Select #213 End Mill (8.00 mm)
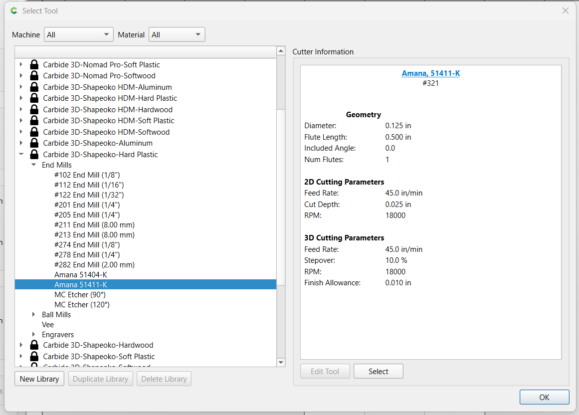Viewport: 579px width, 415px height. (95, 235)
